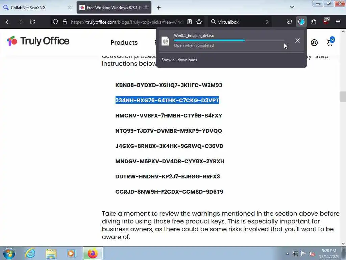
Task: Click the Action Center flag icon
Action: (x=304, y=254)
